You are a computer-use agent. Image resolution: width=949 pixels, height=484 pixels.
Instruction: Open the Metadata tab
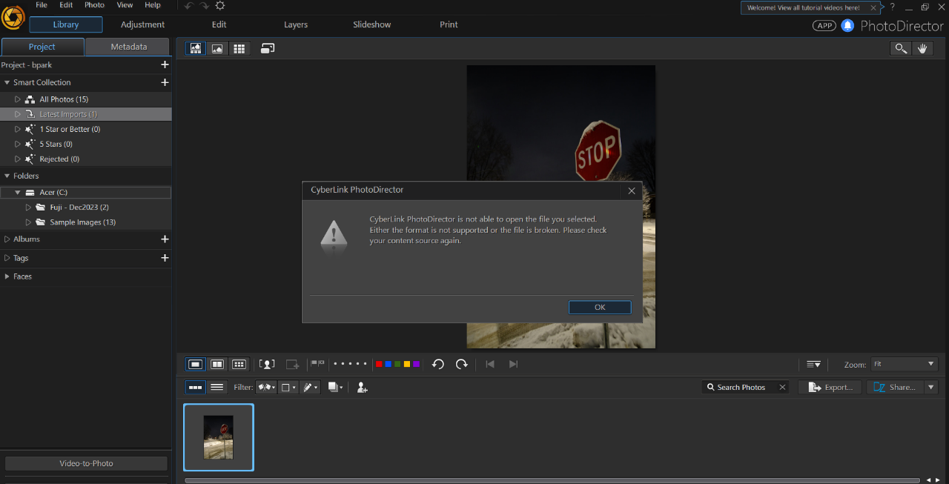coord(128,47)
